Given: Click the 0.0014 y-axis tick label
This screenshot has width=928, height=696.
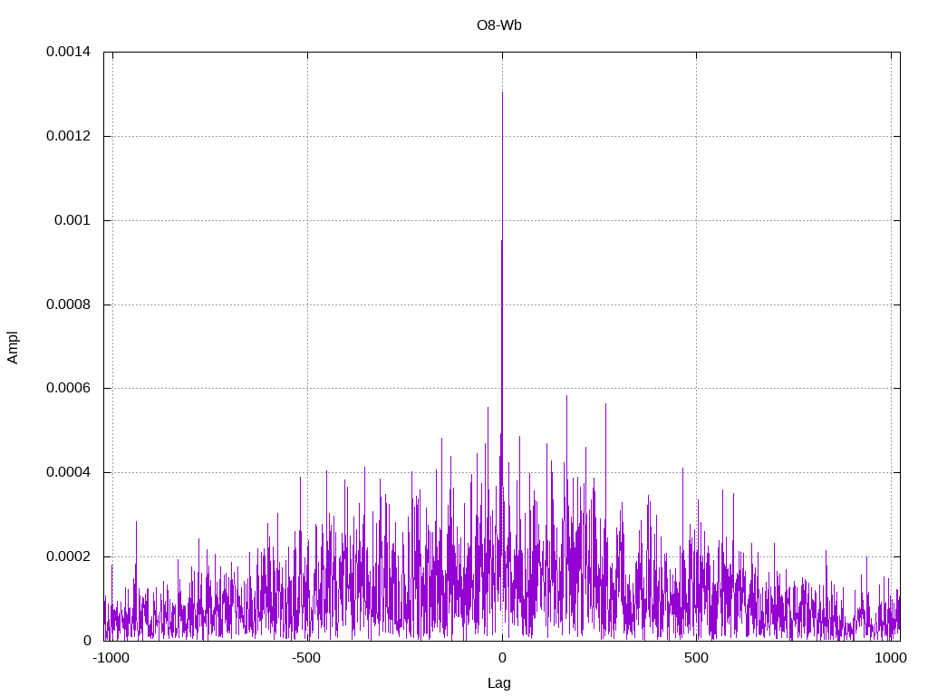Looking at the screenshot, I should (69, 52).
